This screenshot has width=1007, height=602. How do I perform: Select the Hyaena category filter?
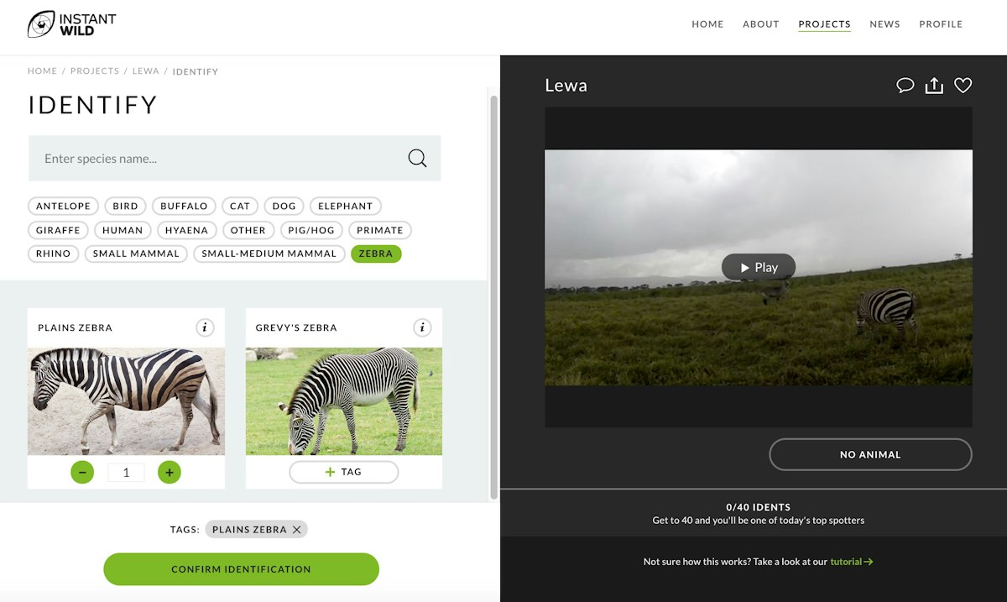click(186, 230)
